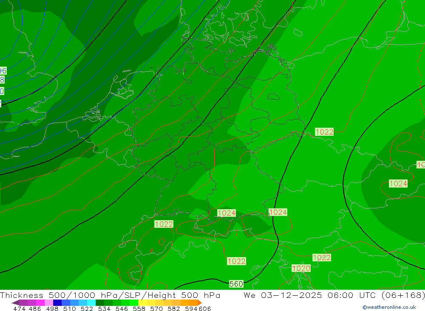Viewport: 425px width, 311px height.
Task: Click the legend value 546
Action: click(x=122, y=308)
